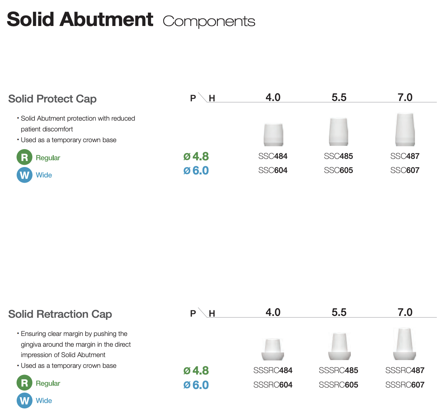Click product code SSSRC607
445x415 pixels.
pos(405,385)
